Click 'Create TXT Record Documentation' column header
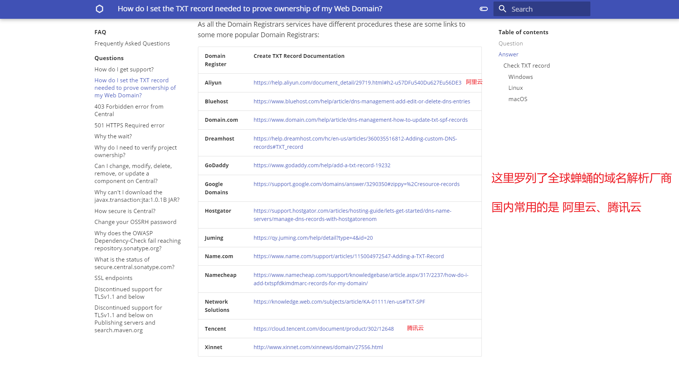679x366 pixels. [x=299, y=56]
